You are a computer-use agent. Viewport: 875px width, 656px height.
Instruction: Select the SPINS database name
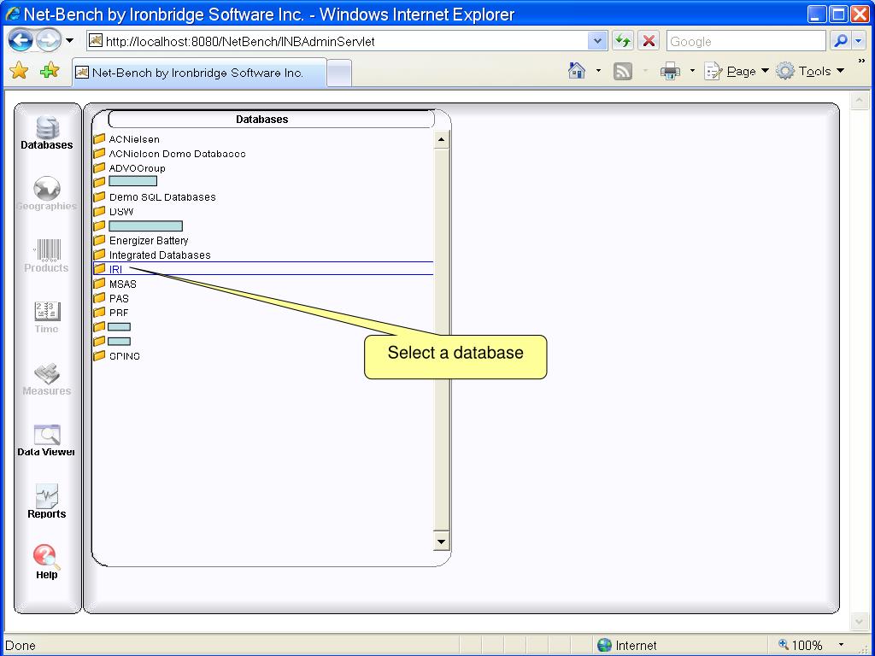pyautogui.click(x=125, y=356)
